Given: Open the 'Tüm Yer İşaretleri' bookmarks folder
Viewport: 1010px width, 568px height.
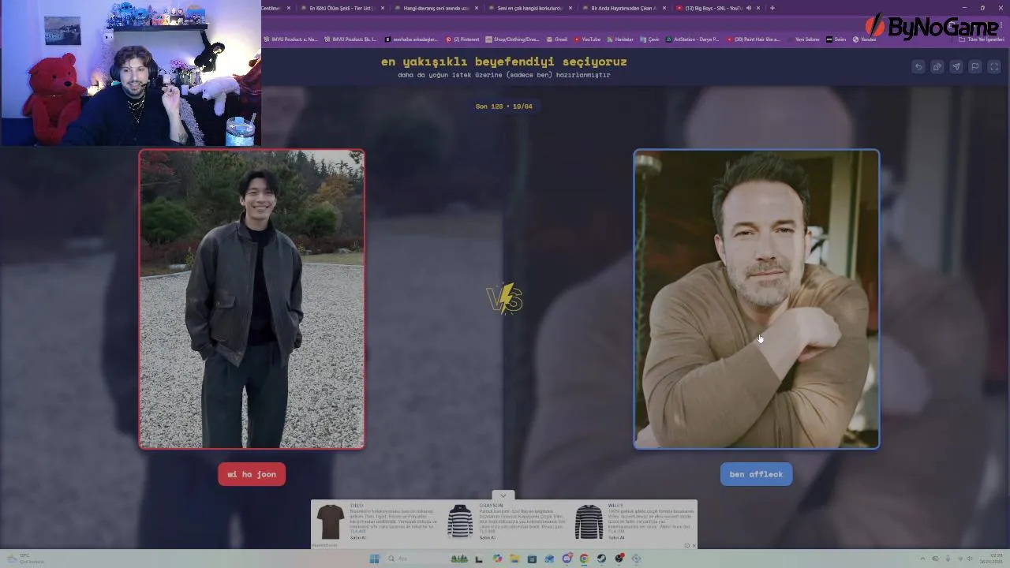Looking at the screenshot, I should coord(980,39).
